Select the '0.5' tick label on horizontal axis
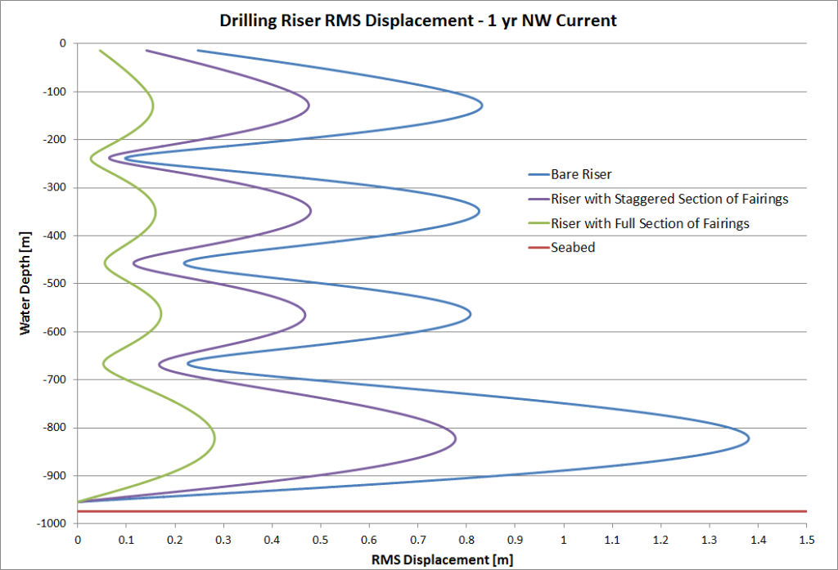The height and width of the screenshot is (570, 838). coord(321,539)
